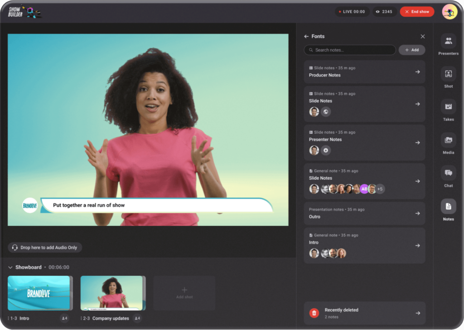Select the Shot panel icon
The height and width of the screenshot is (330, 464).
(448, 77)
